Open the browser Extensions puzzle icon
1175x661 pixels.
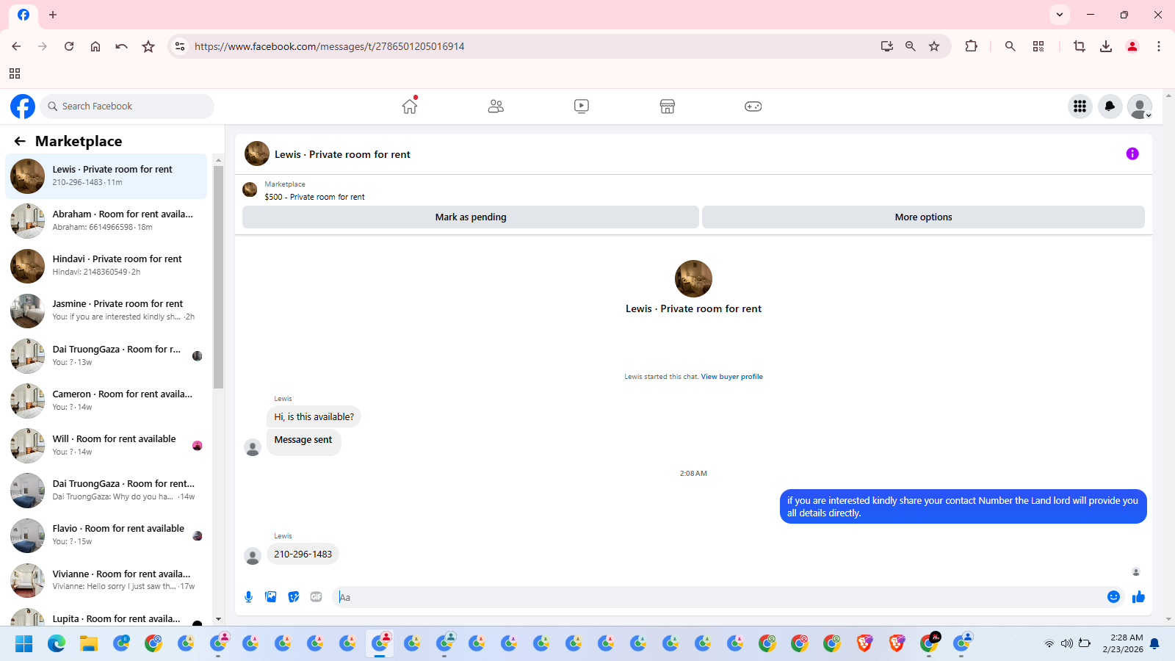coord(971,46)
